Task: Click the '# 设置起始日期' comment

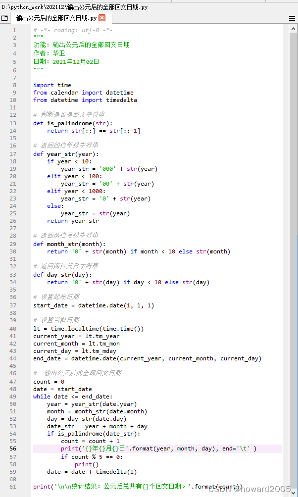Action: pyautogui.click(x=56, y=297)
